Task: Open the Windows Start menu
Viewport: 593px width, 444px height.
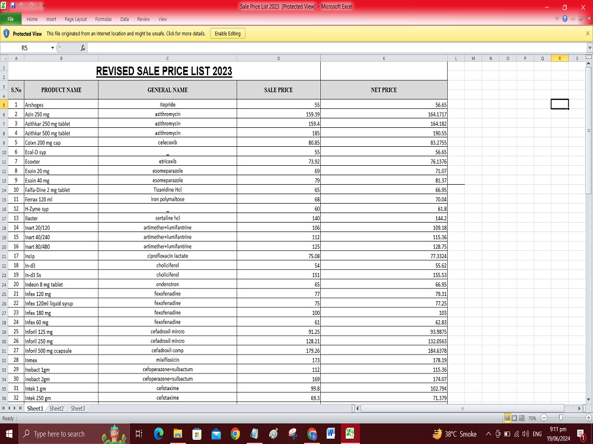Action: pyautogui.click(x=9, y=434)
